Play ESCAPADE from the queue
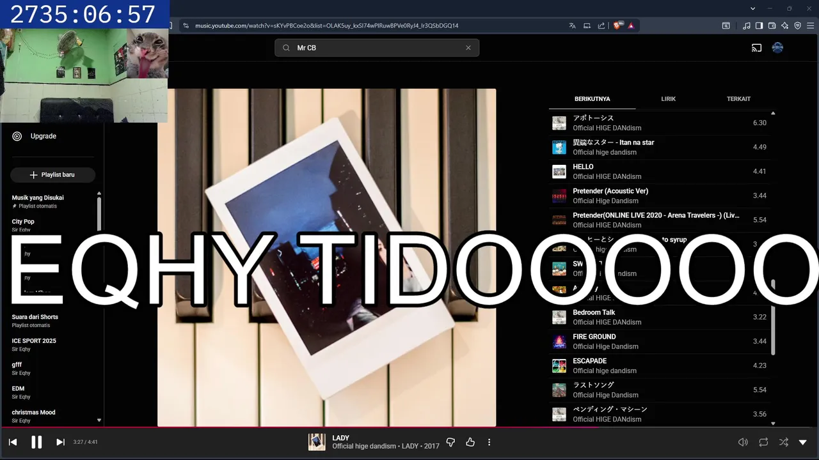 (x=660, y=365)
